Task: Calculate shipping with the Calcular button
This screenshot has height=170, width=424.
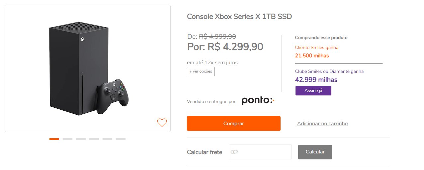Action: tap(315, 152)
